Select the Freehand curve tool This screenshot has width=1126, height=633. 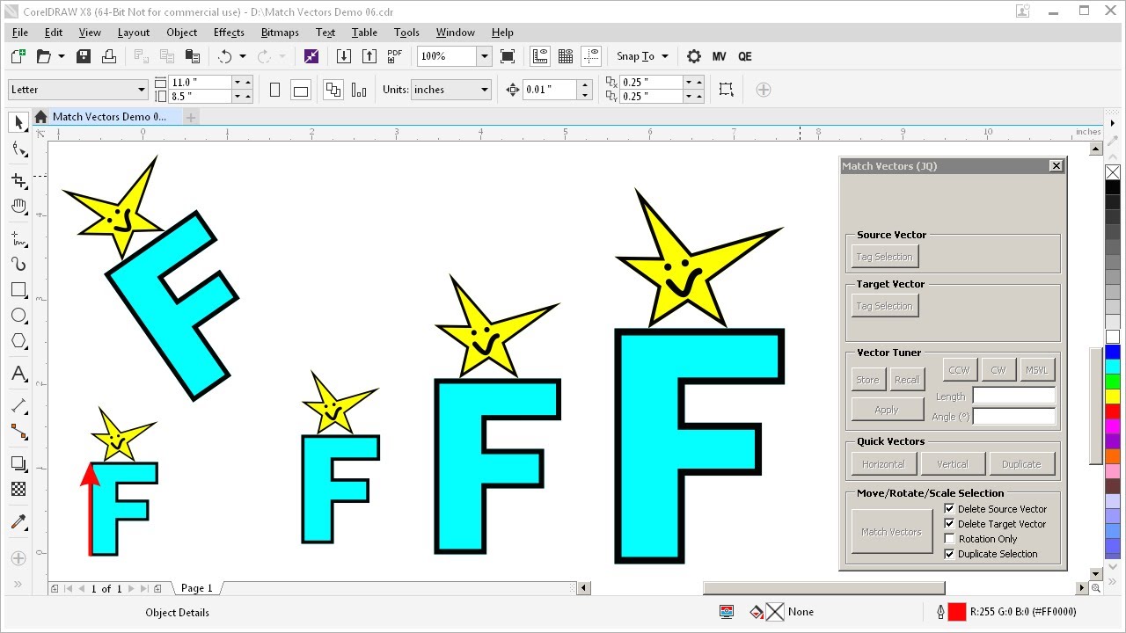click(x=18, y=238)
